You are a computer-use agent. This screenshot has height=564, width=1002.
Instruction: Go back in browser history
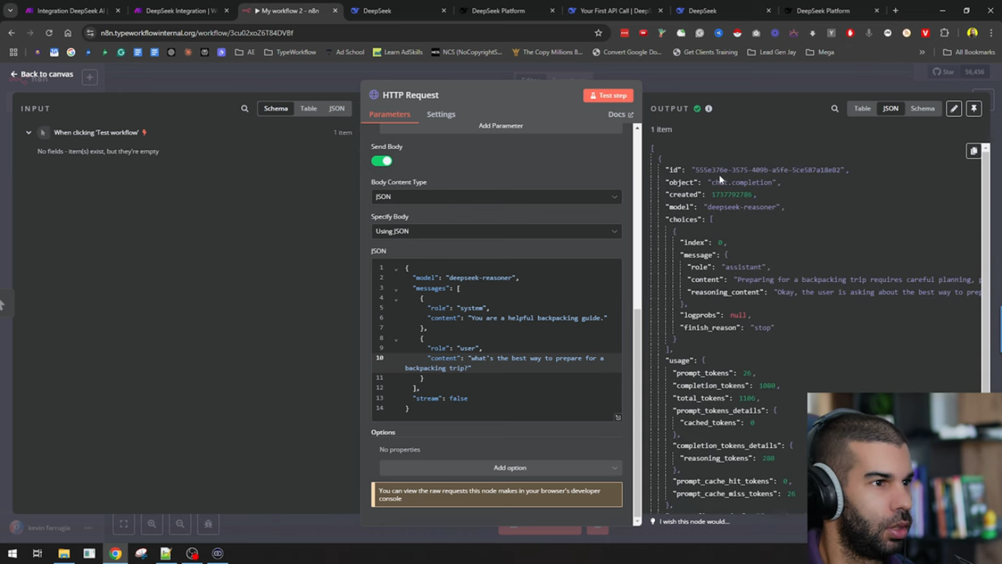tap(11, 33)
